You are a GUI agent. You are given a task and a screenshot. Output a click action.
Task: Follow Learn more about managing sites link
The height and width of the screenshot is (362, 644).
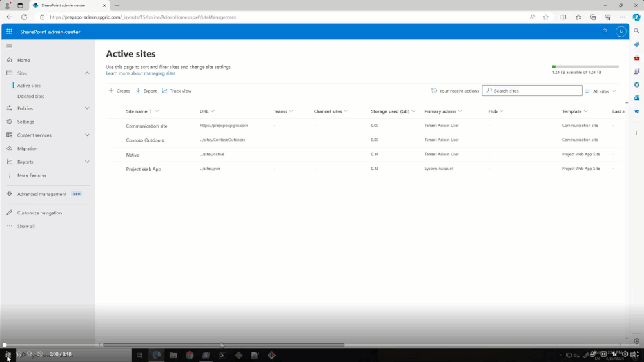click(141, 73)
